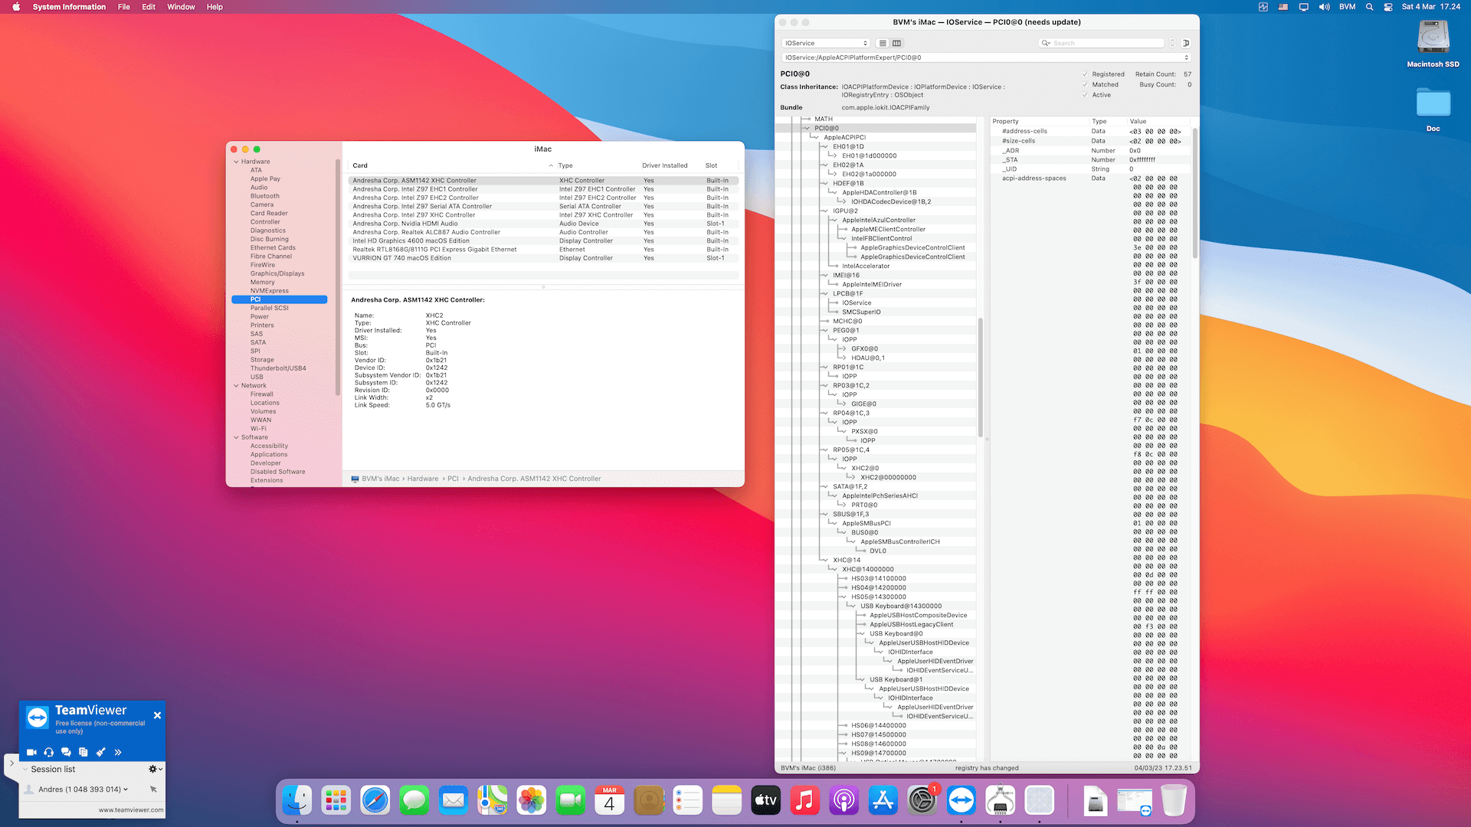The height and width of the screenshot is (827, 1471).
Task: Collapse TeamViewer panel via side arrow tab
Action: pos(11,763)
